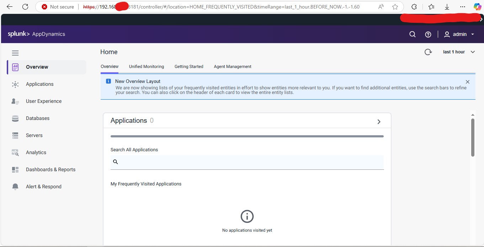Select the Databases sidebar icon
This screenshot has height=247, width=484.
tap(15, 118)
